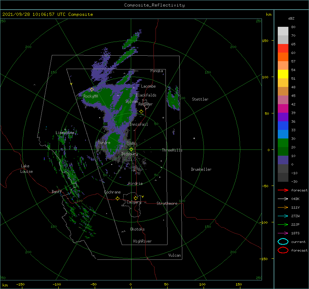
Task: Click the cyan current ellipse icon
Action: [x=283, y=242]
